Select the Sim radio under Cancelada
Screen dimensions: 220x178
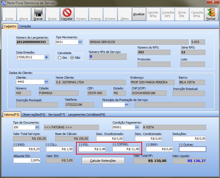click(x=60, y=58)
